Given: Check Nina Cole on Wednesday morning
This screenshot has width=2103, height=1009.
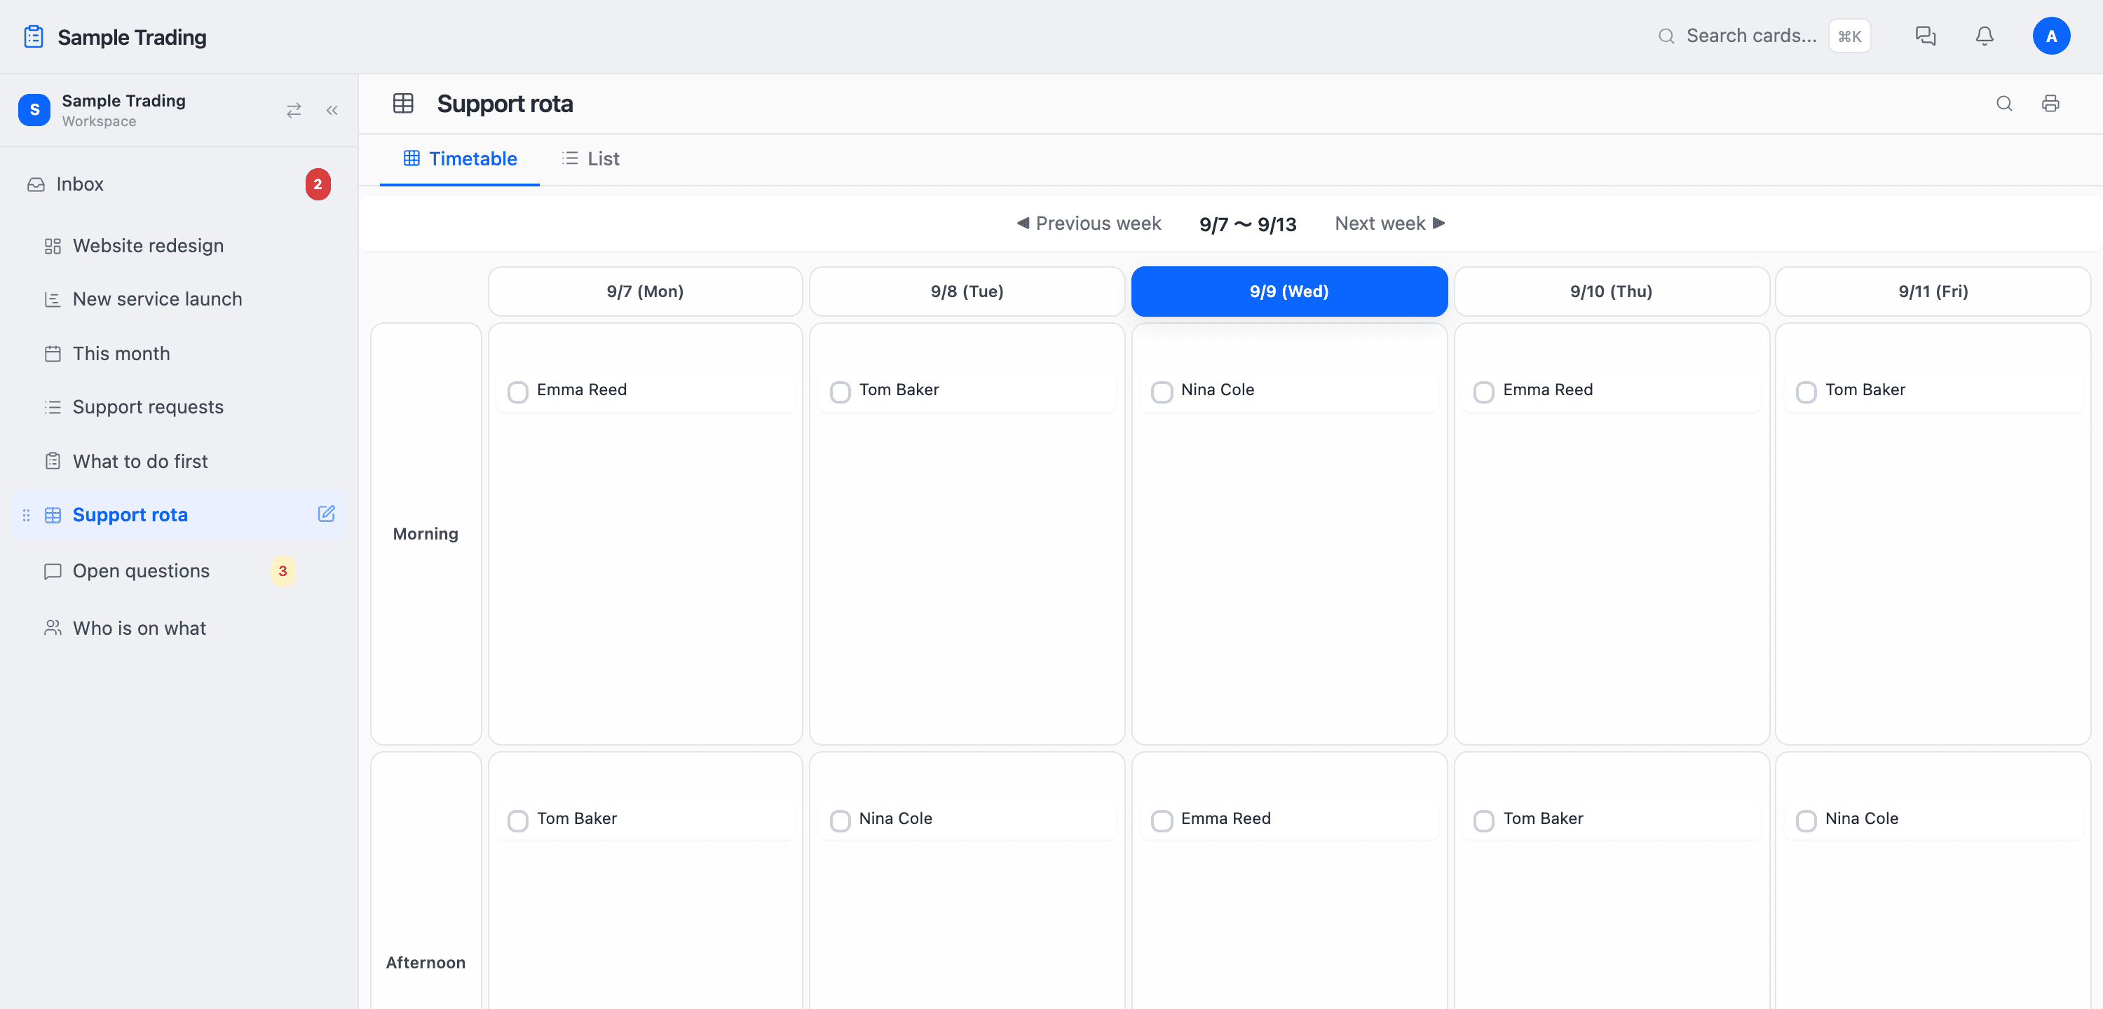Looking at the screenshot, I should pyautogui.click(x=1162, y=392).
